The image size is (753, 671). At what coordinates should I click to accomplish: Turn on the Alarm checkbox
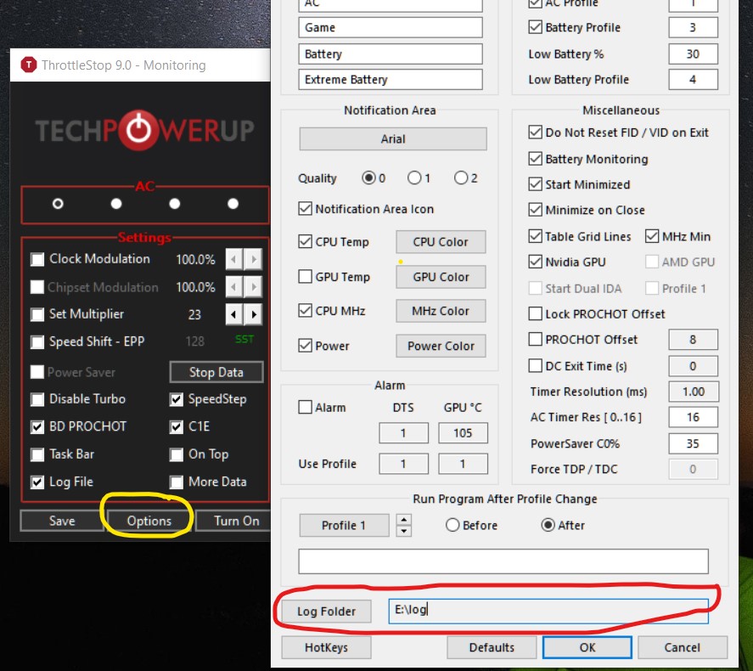coord(306,408)
